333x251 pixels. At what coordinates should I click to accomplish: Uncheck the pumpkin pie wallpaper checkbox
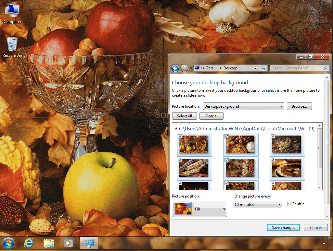point(273,160)
